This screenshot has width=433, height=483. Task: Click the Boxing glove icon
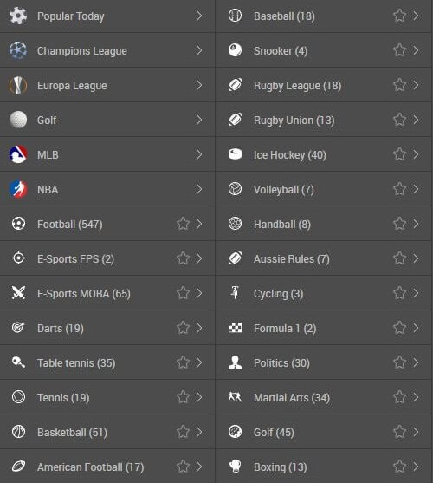pyautogui.click(x=235, y=467)
